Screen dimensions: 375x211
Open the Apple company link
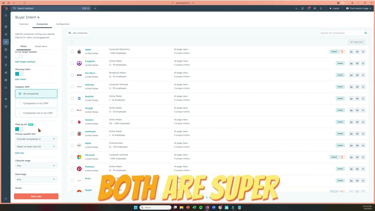coord(88,50)
